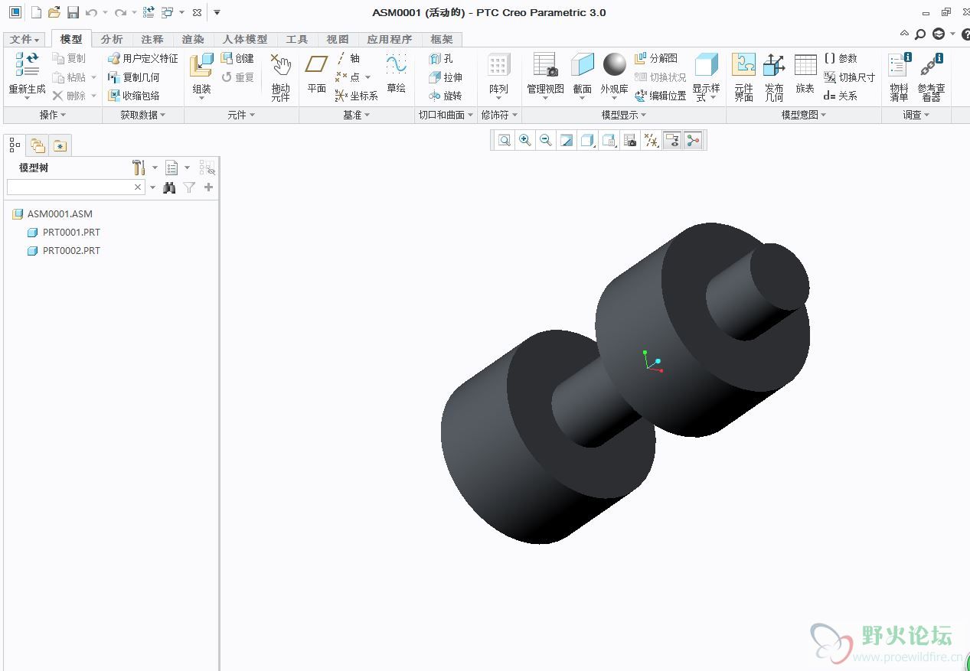Click the 关系 (Relations) button
This screenshot has height=671, width=970.
pyautogui.click(x=841, y=96)
